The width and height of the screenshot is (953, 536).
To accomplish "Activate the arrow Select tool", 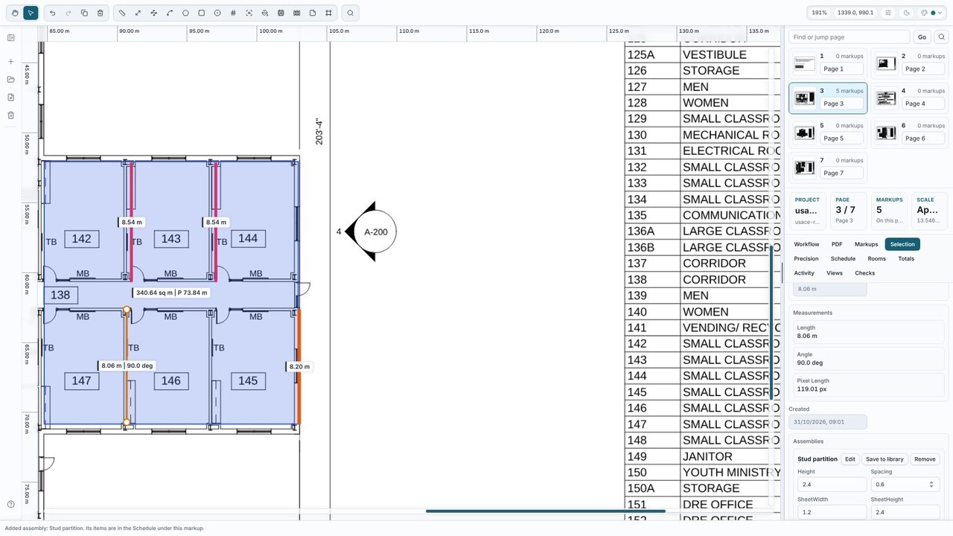I will coord(31,13).
